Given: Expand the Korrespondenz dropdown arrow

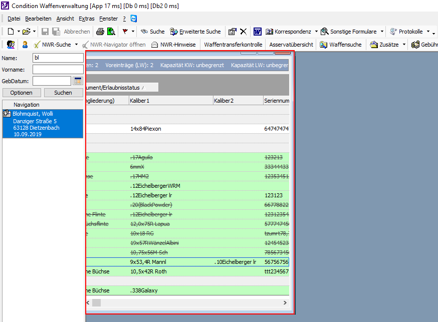Looking at the screenshot, I should (x=316, y=32).
